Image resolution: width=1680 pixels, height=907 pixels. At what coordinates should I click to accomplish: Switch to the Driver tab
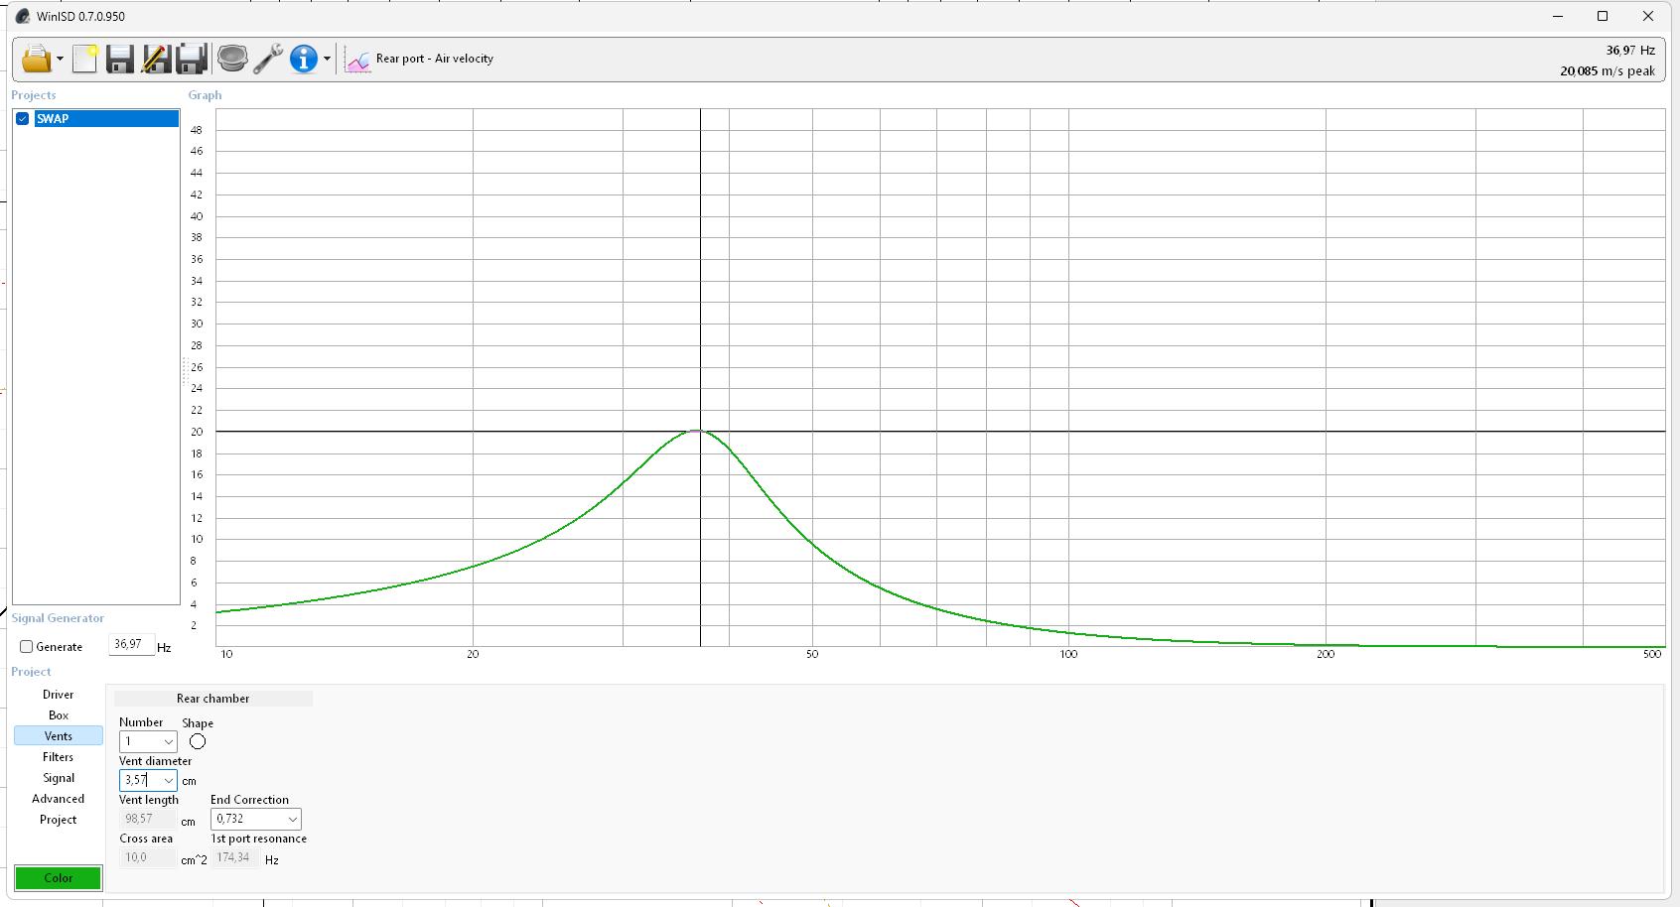pyautogui.click(x=58, y=695)
